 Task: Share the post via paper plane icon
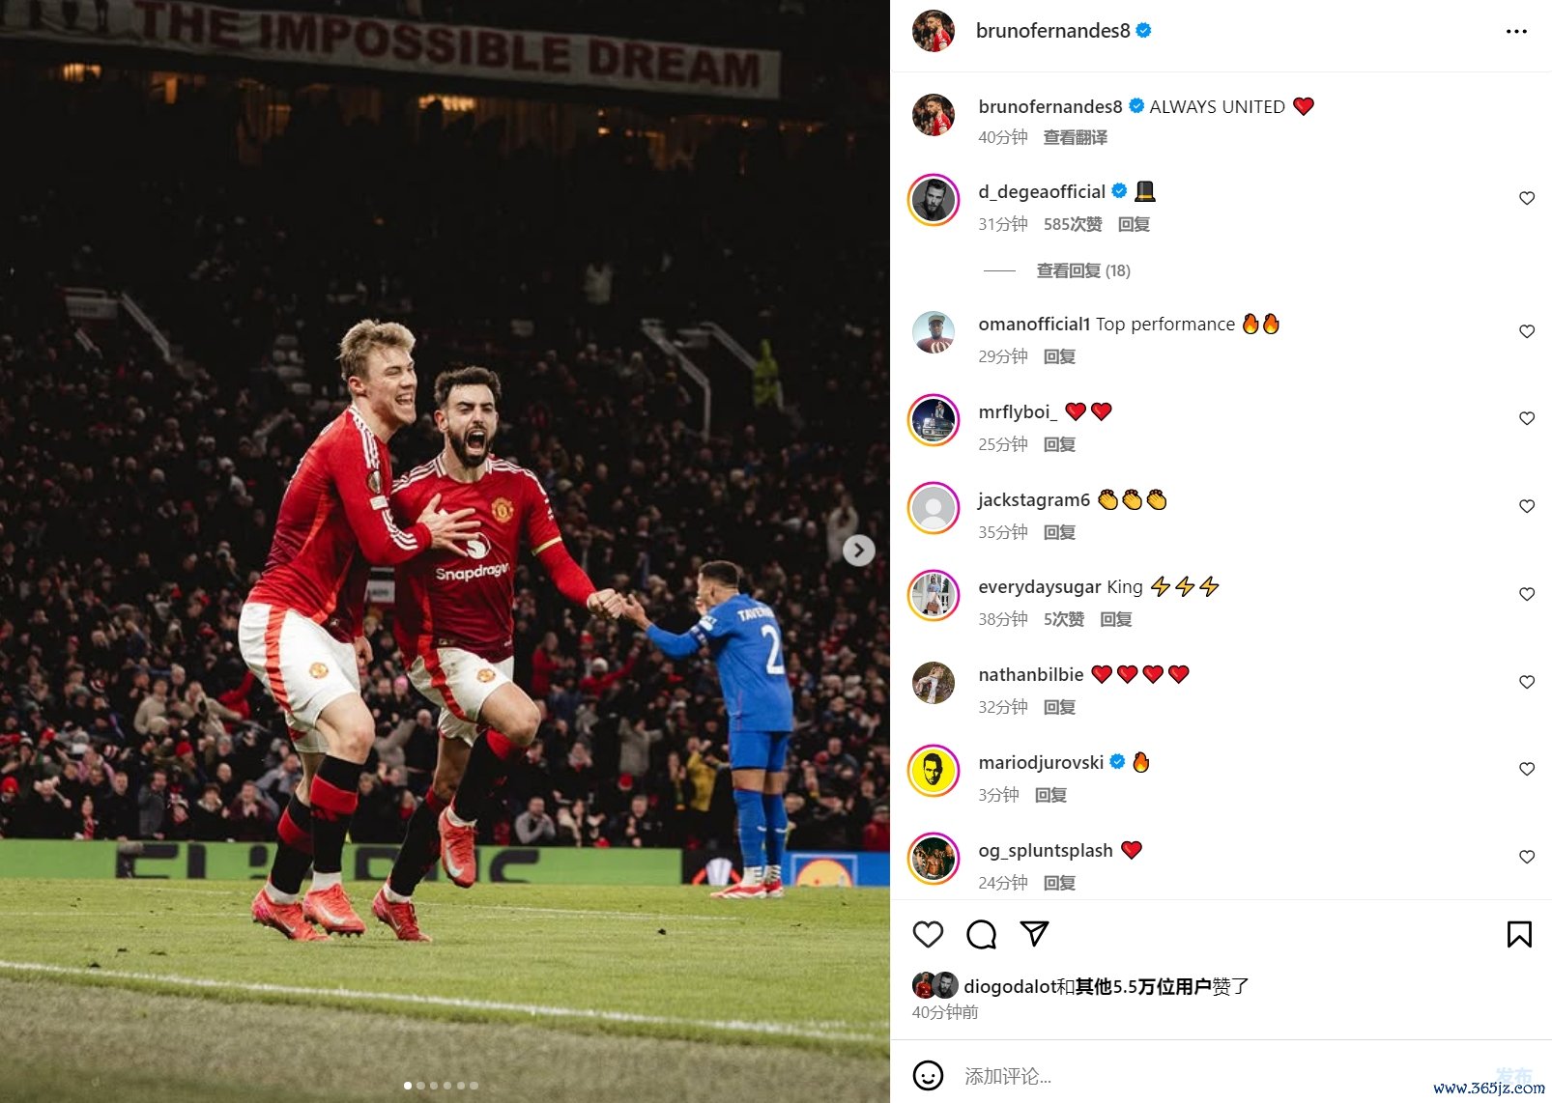click(1034, 934)
